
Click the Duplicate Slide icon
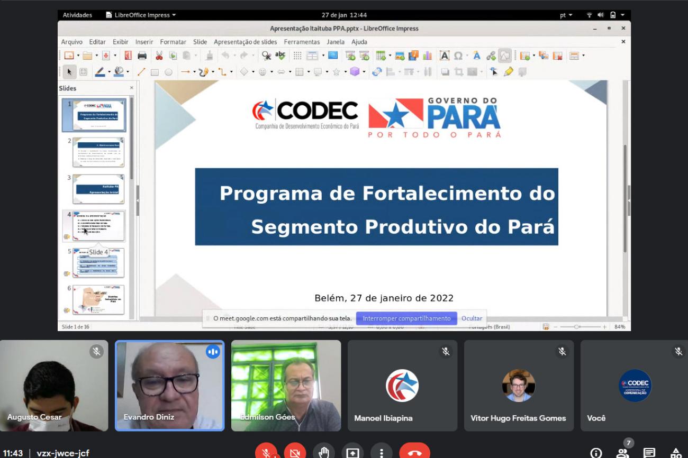click(543, 56)
